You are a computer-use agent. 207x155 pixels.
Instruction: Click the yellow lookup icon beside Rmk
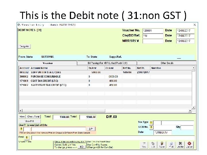pos(27,137)
